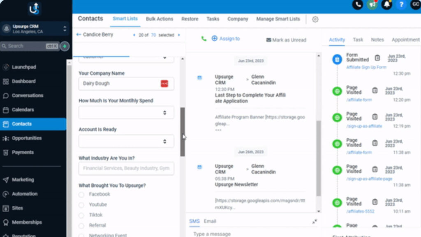The height and width of the screenshot is (237, 421).
Task: Open the Manage Smart Lists tab
Action: 278,19
